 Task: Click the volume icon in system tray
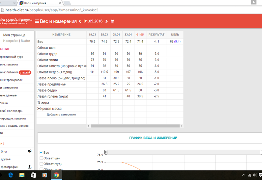click(255, 175)
